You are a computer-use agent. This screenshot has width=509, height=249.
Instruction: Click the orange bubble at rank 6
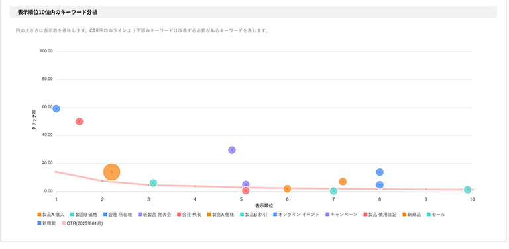click(287, 188)
